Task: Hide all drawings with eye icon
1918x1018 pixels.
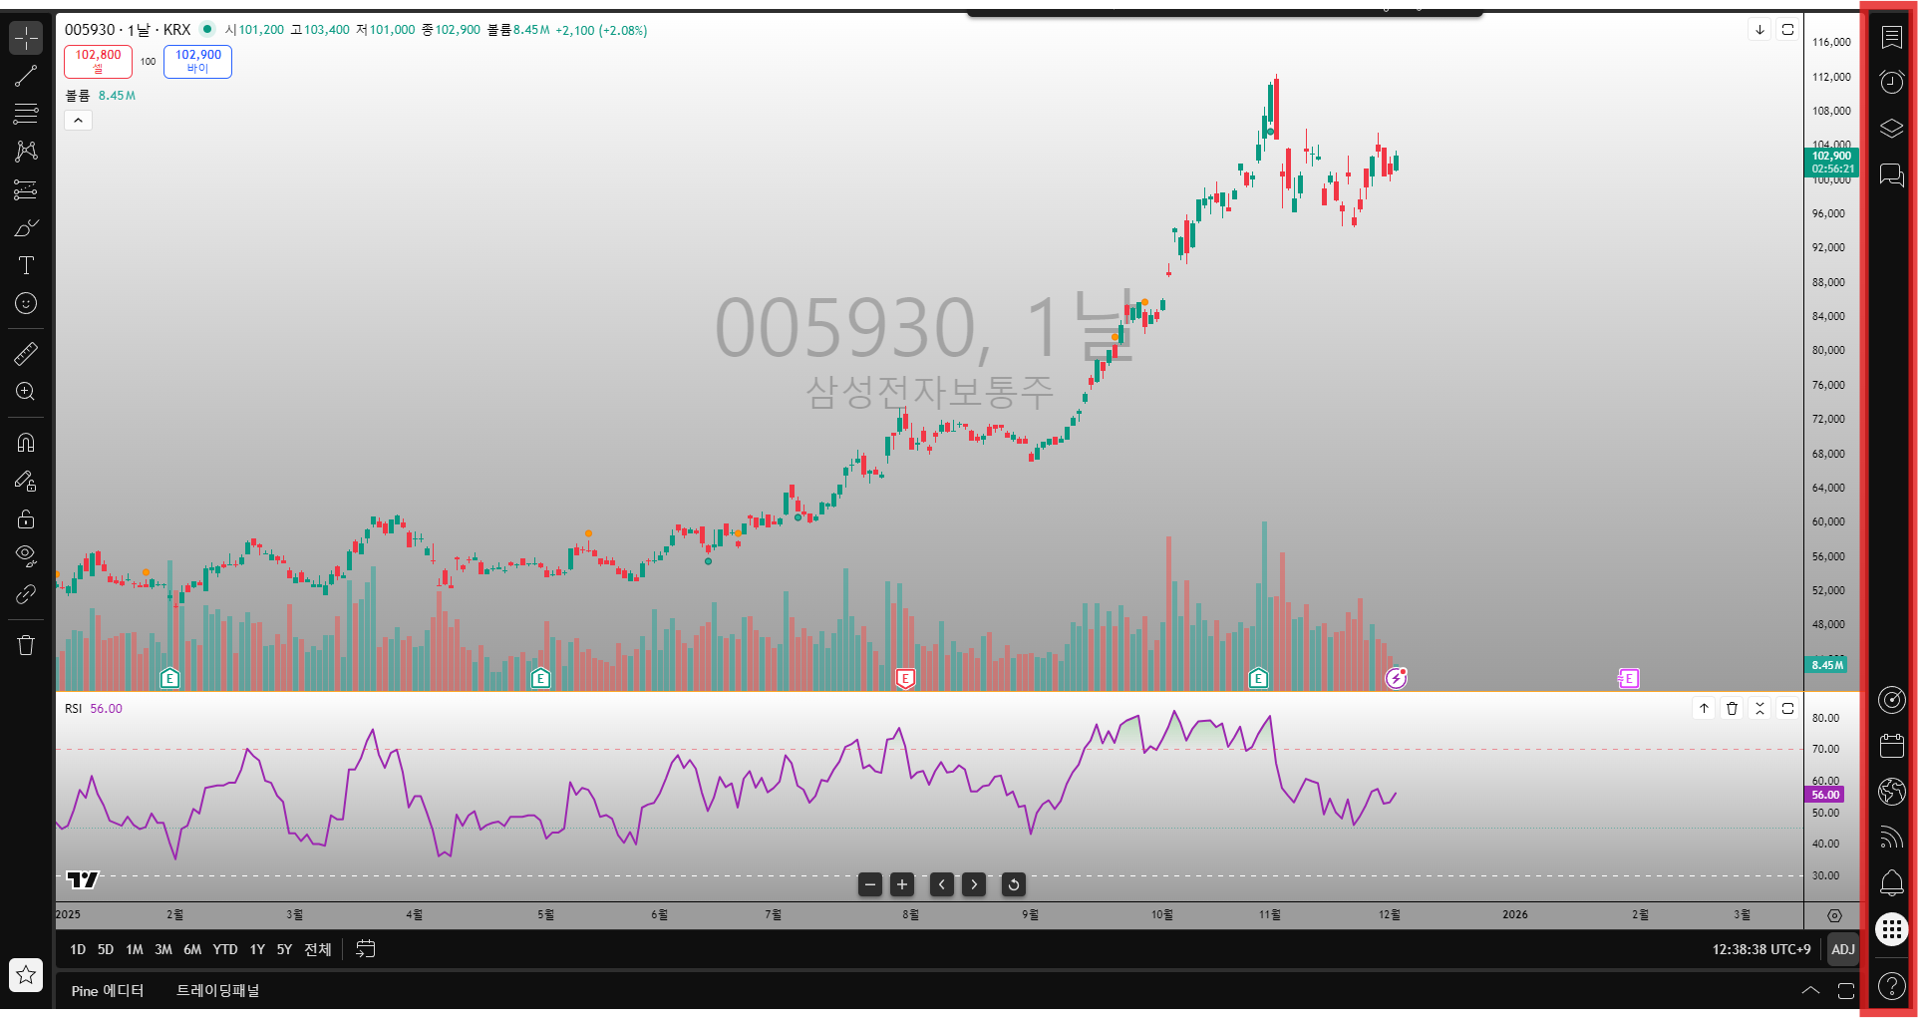Action: [26, 556]
